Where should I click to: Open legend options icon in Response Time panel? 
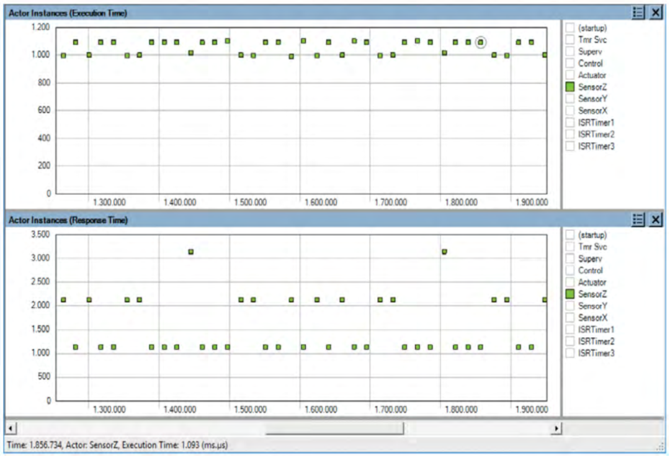pos(638,220)
